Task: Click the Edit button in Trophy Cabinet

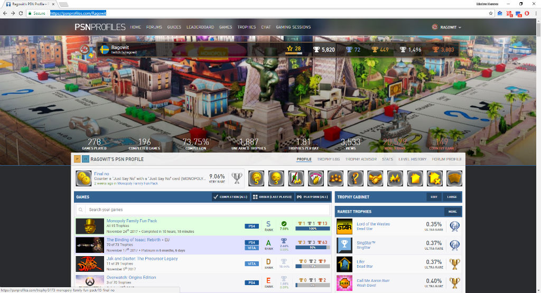Action: [x=434, y=197]
